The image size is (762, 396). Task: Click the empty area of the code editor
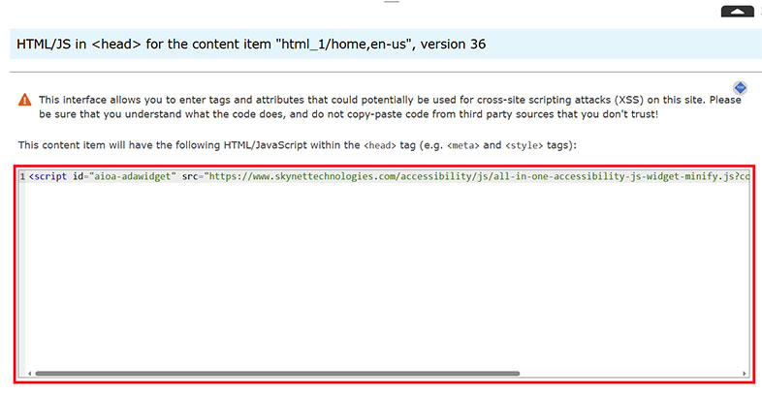pos(388,281)
